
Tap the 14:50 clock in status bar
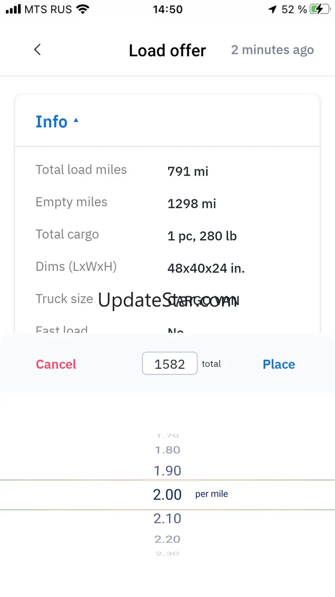click(x=167, y=9)
